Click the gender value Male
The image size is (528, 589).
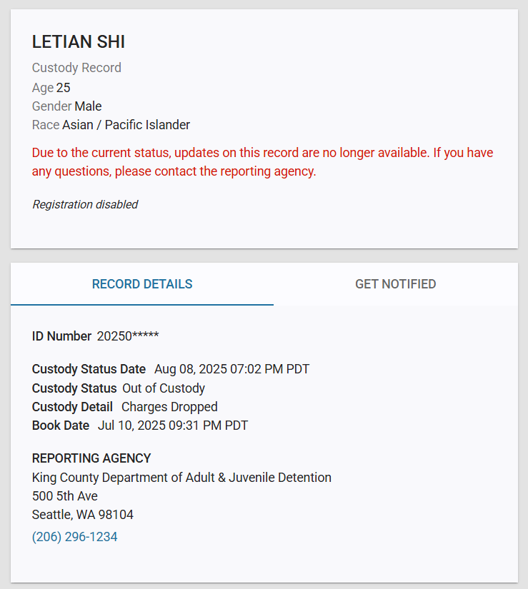point(88,106)
